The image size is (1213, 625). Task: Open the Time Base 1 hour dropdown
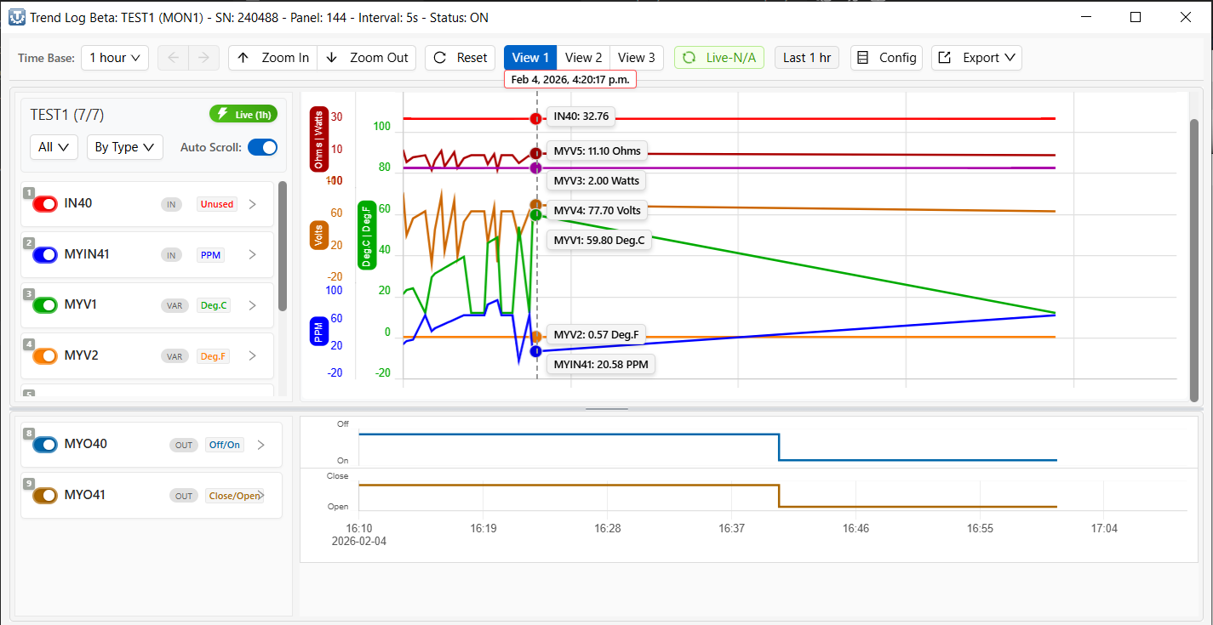(116, 58)
